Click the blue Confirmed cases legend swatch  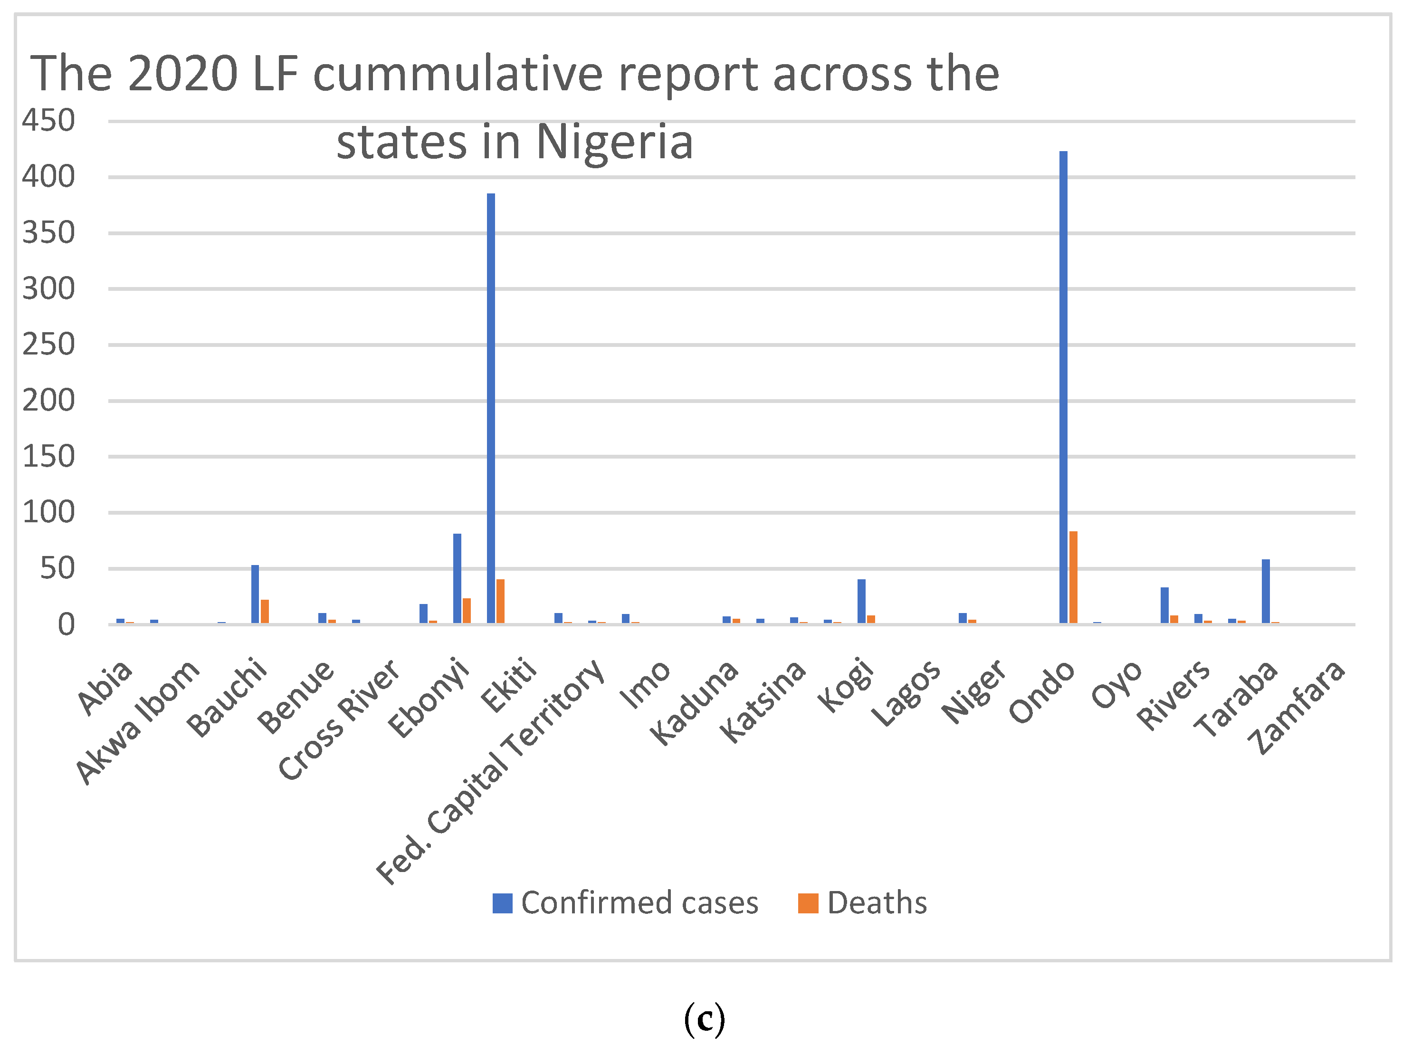tap(502, 903)
